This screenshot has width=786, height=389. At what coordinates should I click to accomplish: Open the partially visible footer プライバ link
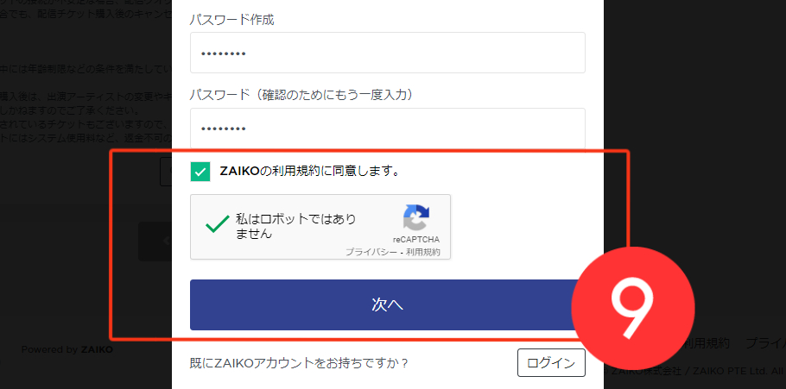tap(765, 343)
